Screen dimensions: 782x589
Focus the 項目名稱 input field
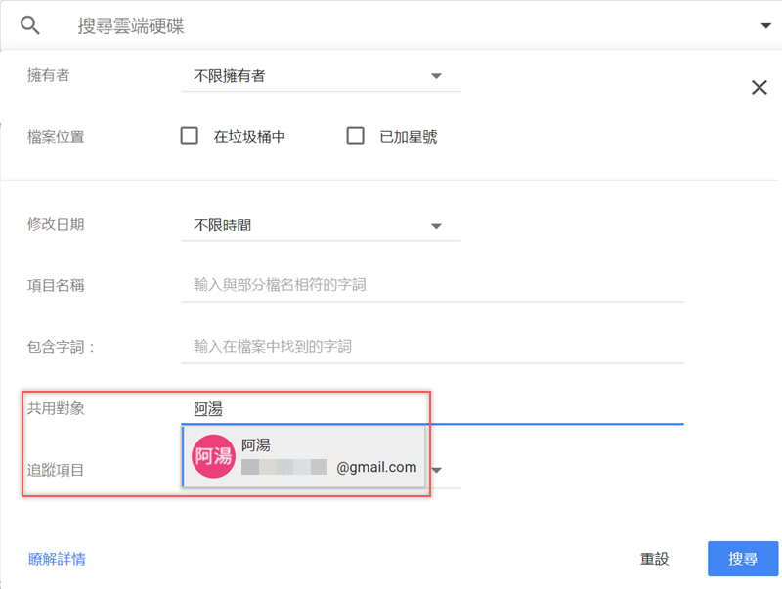[432, 286]
